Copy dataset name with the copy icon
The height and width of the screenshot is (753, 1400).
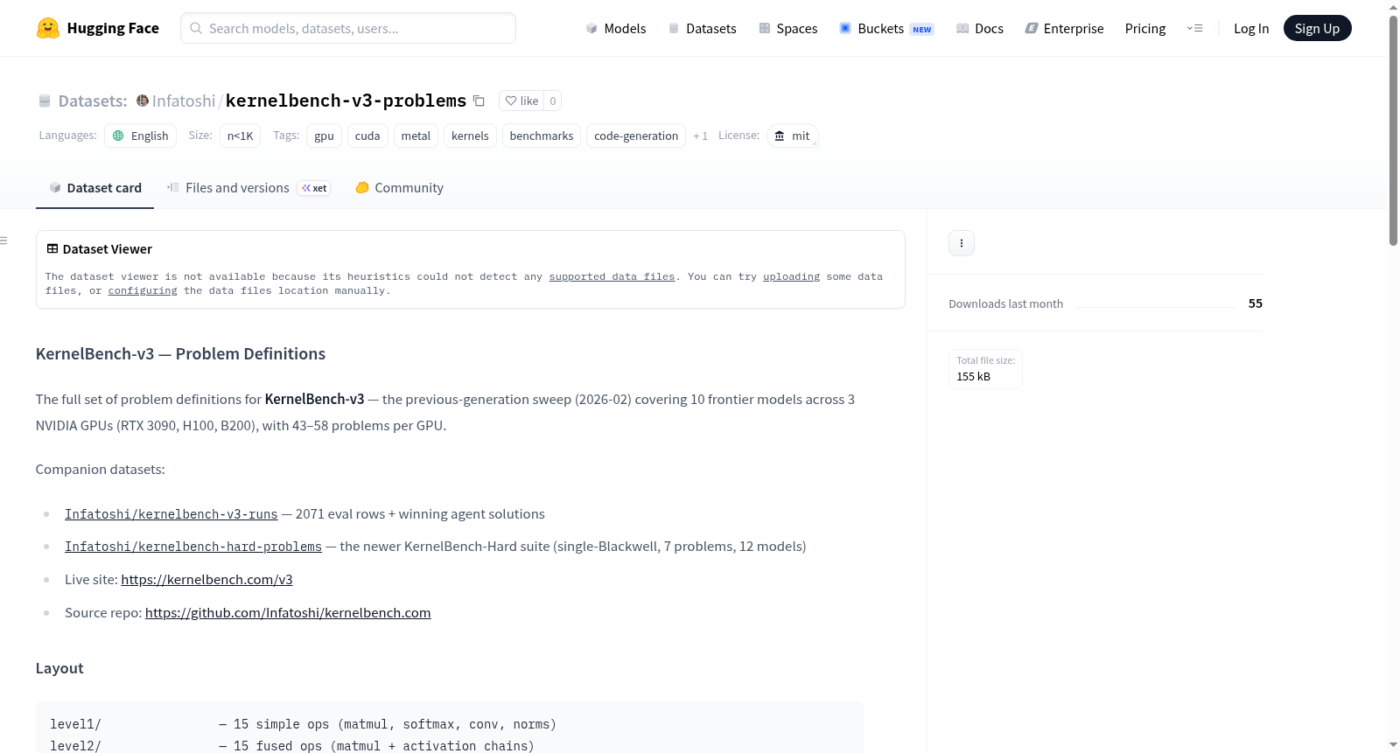point(479,101)
